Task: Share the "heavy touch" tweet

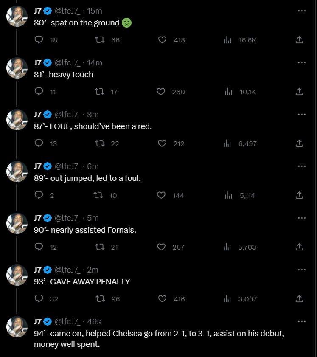Action: click(299, 92)
